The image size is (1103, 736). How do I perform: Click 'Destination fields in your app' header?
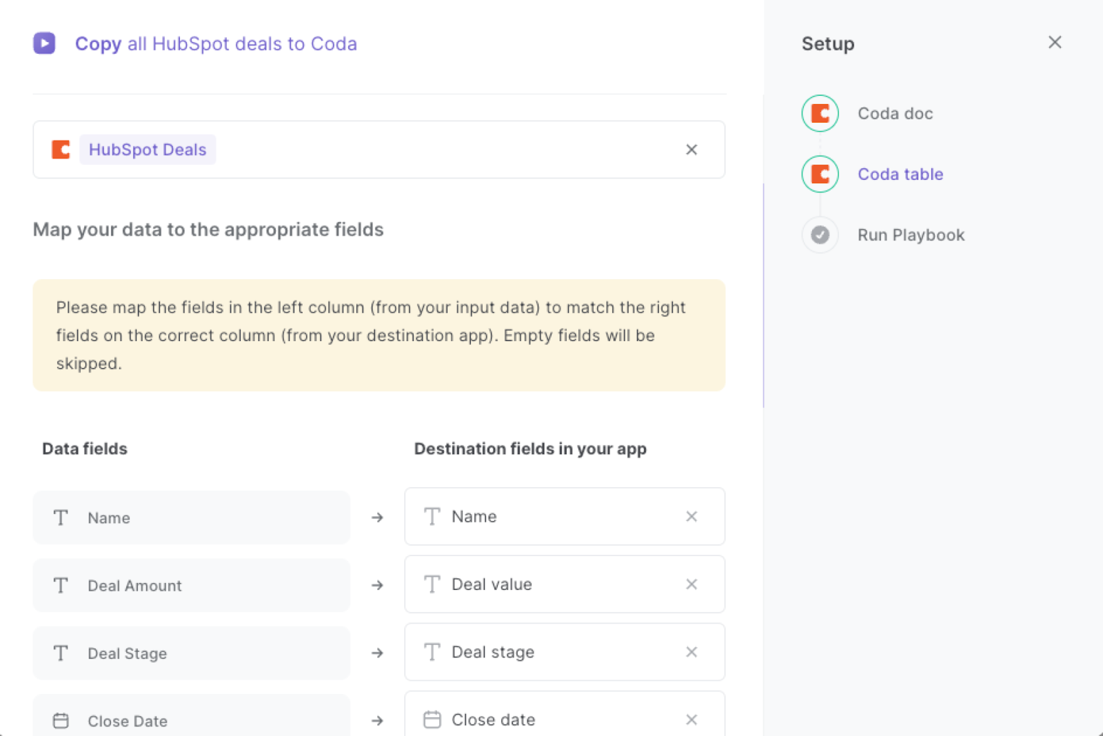530,449
